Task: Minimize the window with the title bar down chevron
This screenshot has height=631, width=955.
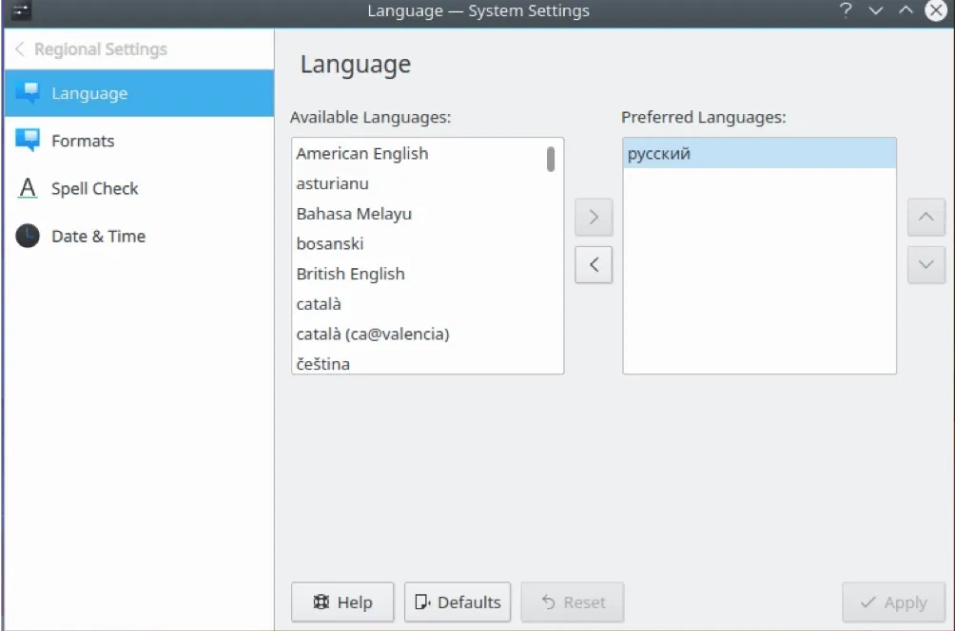Action: pyautogui.click(x=876, y=10)
